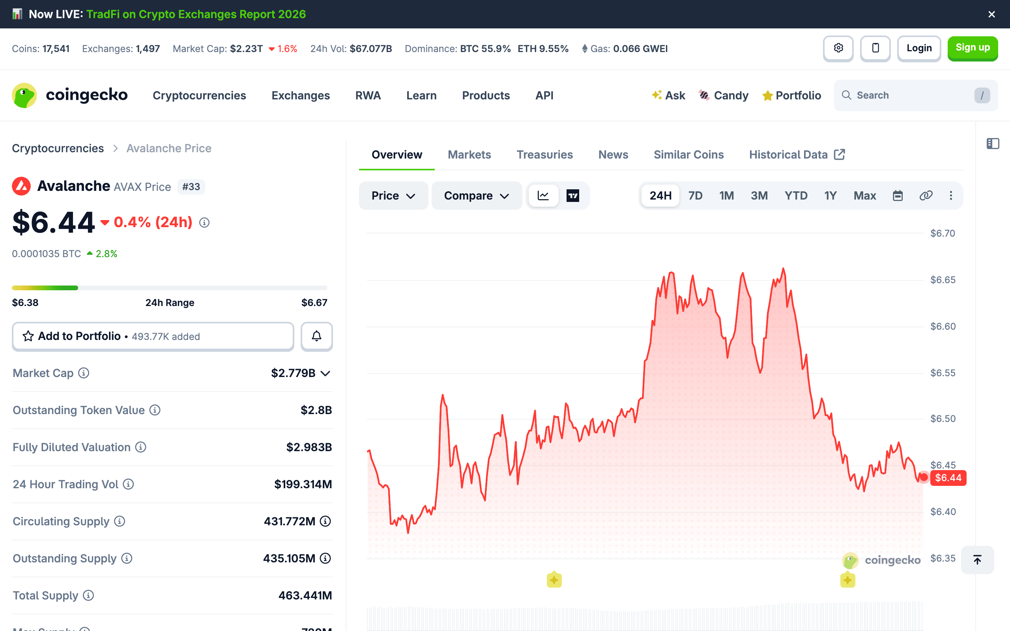Screen dimensions: 1010x631
Task: Click Add to Portfolio button
Action: point(153,336)
